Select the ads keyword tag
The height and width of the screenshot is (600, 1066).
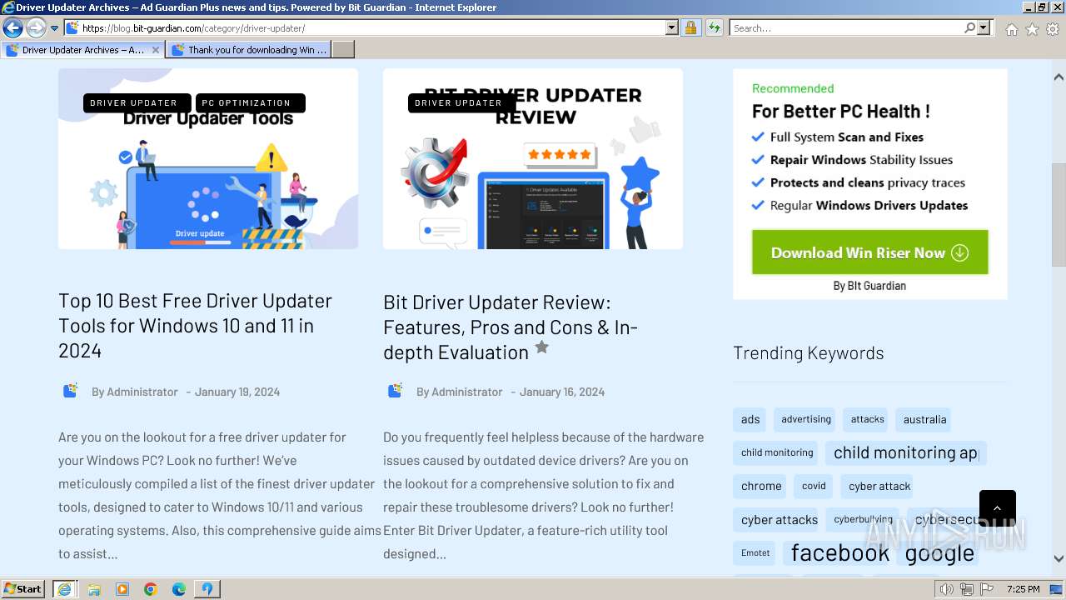(750, 419)
